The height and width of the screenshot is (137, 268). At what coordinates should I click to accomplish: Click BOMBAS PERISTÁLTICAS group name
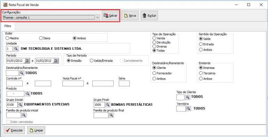(132, 104)
